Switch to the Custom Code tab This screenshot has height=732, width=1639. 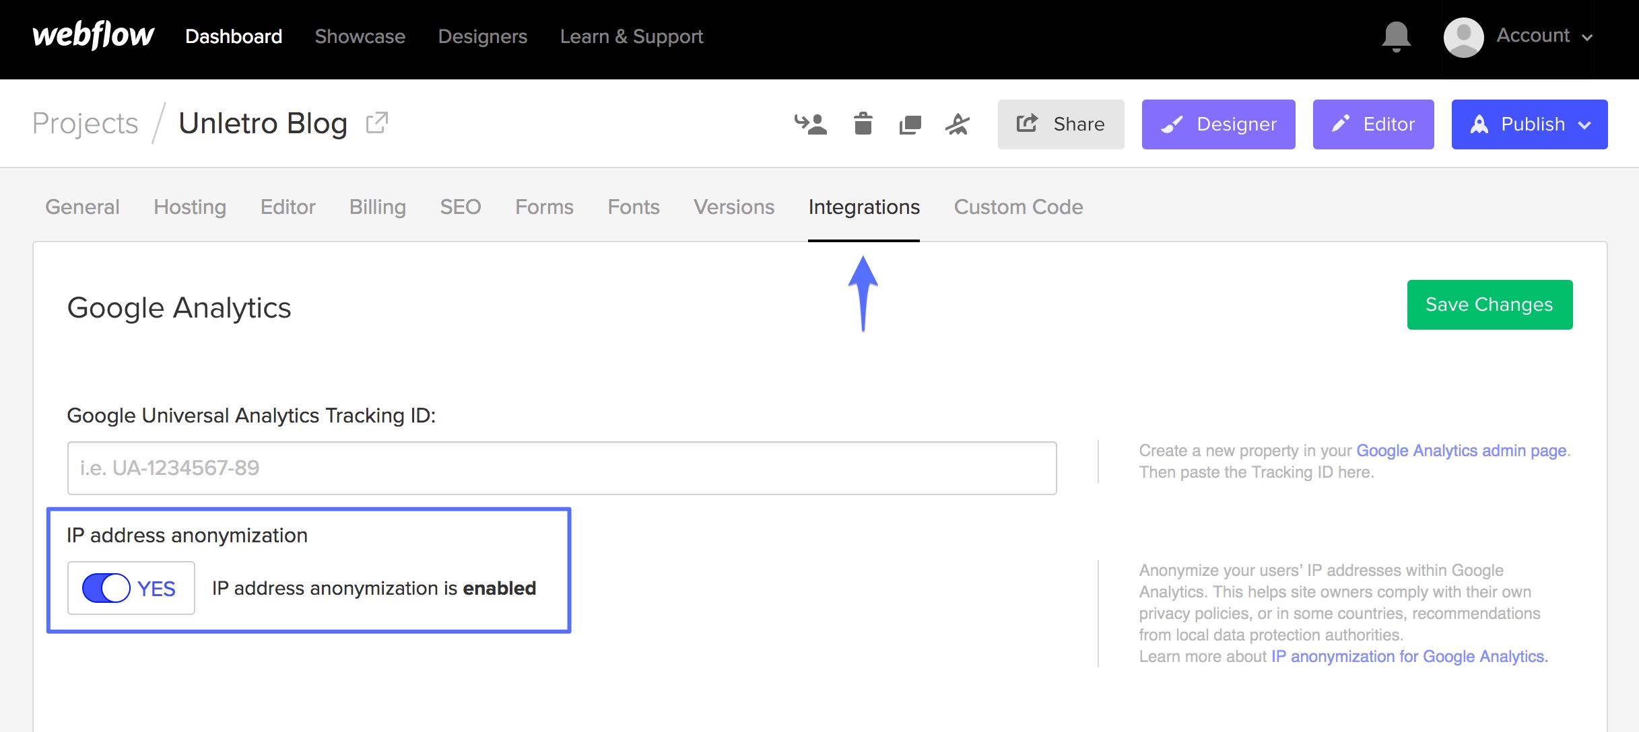(1018, 207)
